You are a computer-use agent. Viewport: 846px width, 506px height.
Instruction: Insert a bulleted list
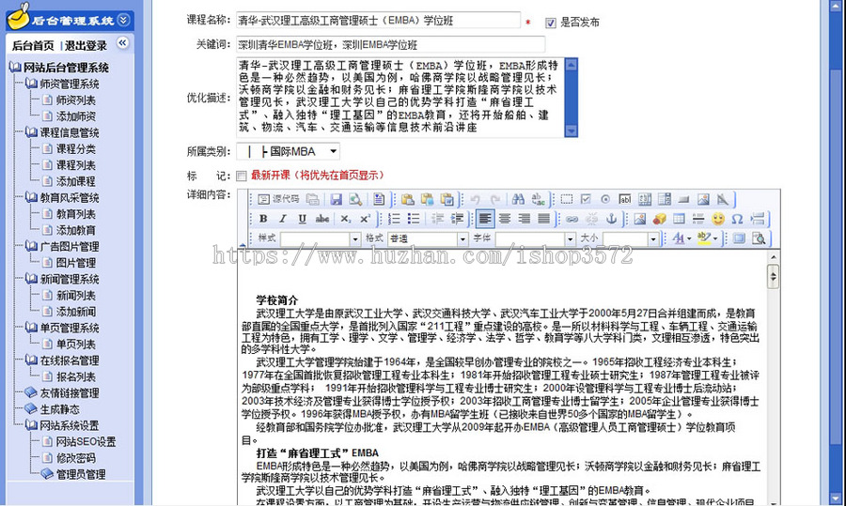[x=414, y=219]
